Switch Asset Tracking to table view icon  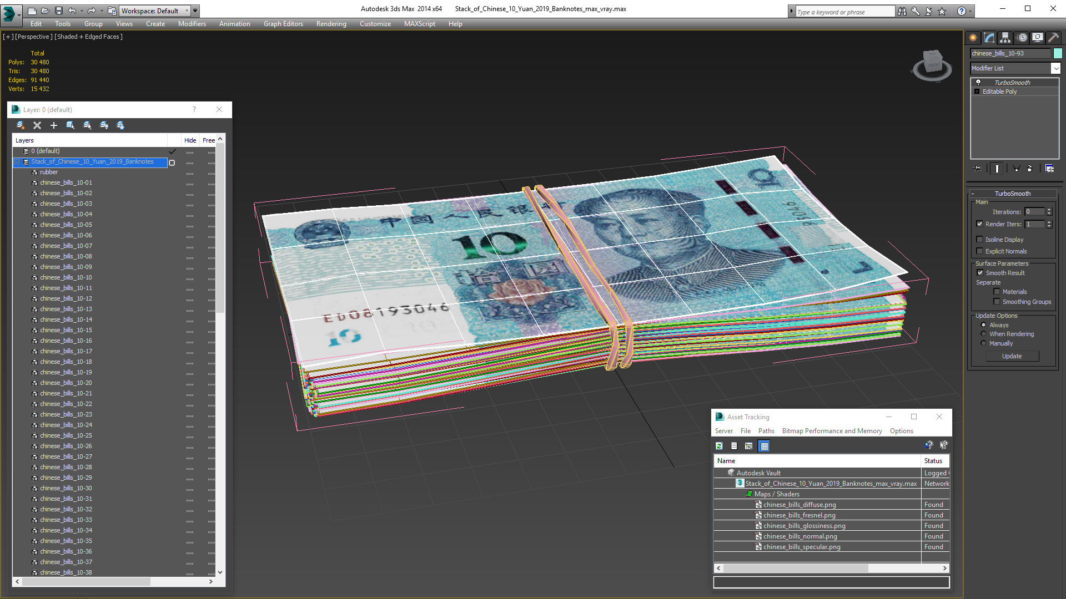[765, 446]
